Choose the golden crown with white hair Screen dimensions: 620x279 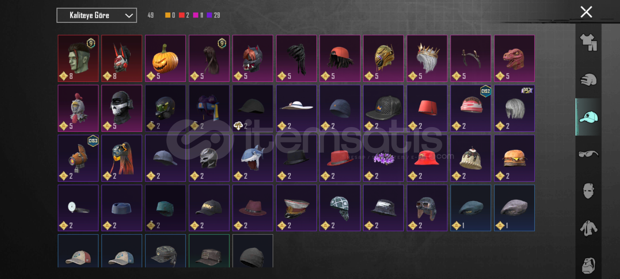427,58
